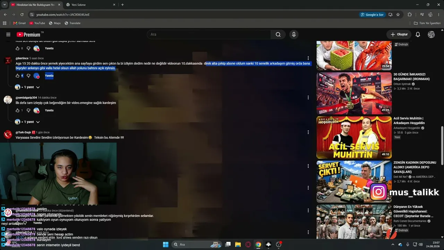Close the Hindistan'da Ne Bulduysam tab

click(x=59, y=5)
